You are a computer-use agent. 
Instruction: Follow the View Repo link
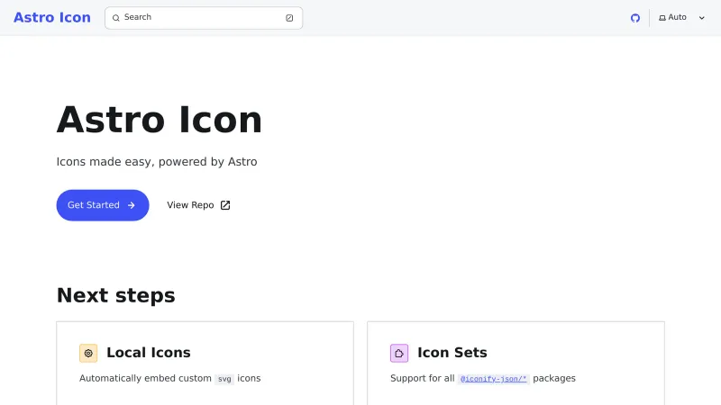191,205
